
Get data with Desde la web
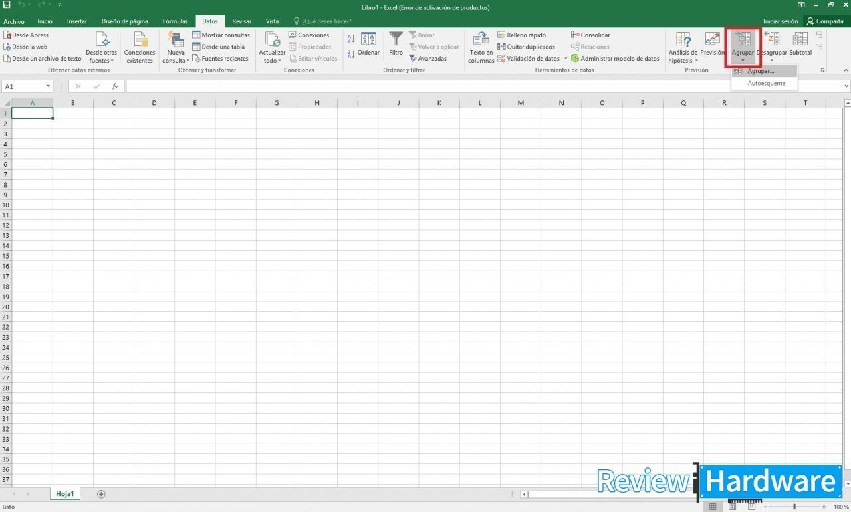(x=25, y=47)
